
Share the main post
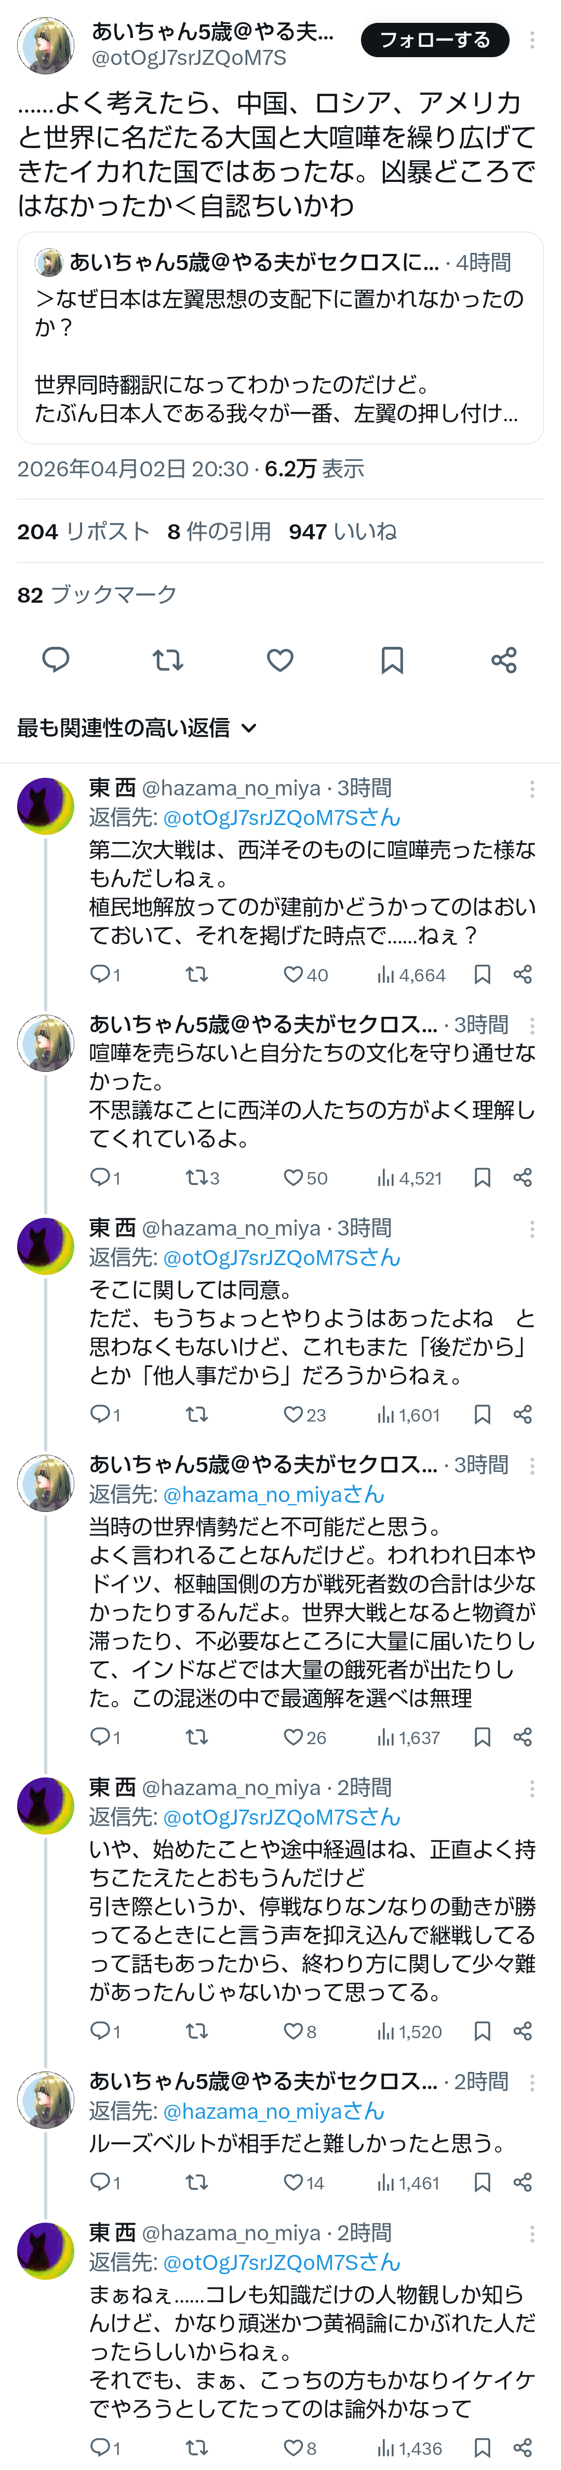(503, 660)
